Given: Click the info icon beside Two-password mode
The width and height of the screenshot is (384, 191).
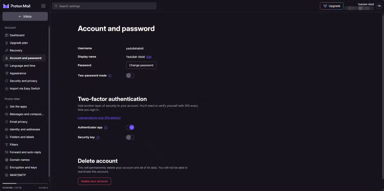Looking at the screenshot, I should pos(110,76).
